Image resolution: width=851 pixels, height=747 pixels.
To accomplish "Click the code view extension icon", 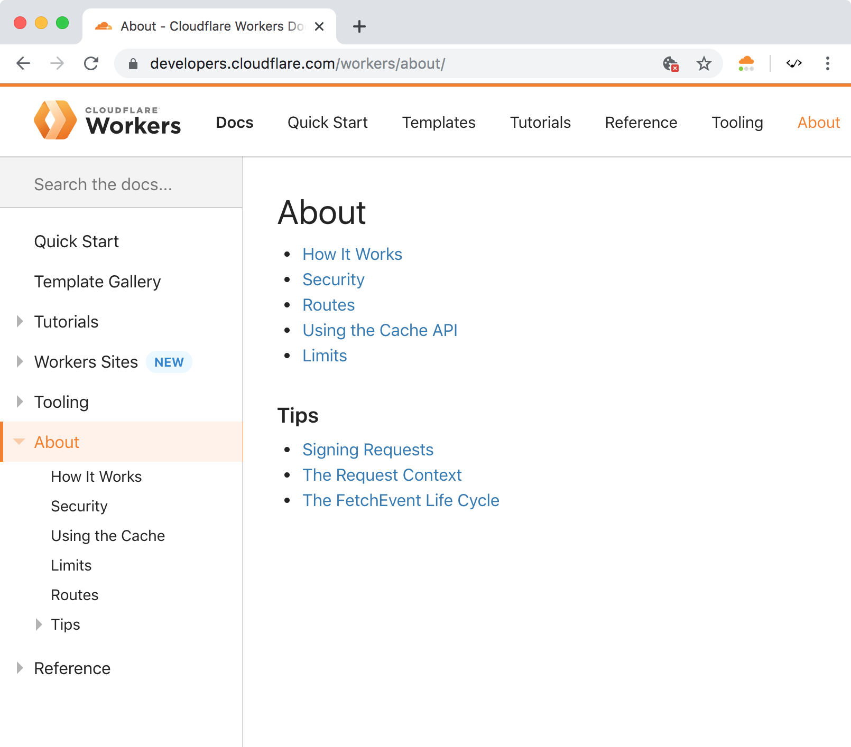I will pyautogui.click(x=794, y=63).
